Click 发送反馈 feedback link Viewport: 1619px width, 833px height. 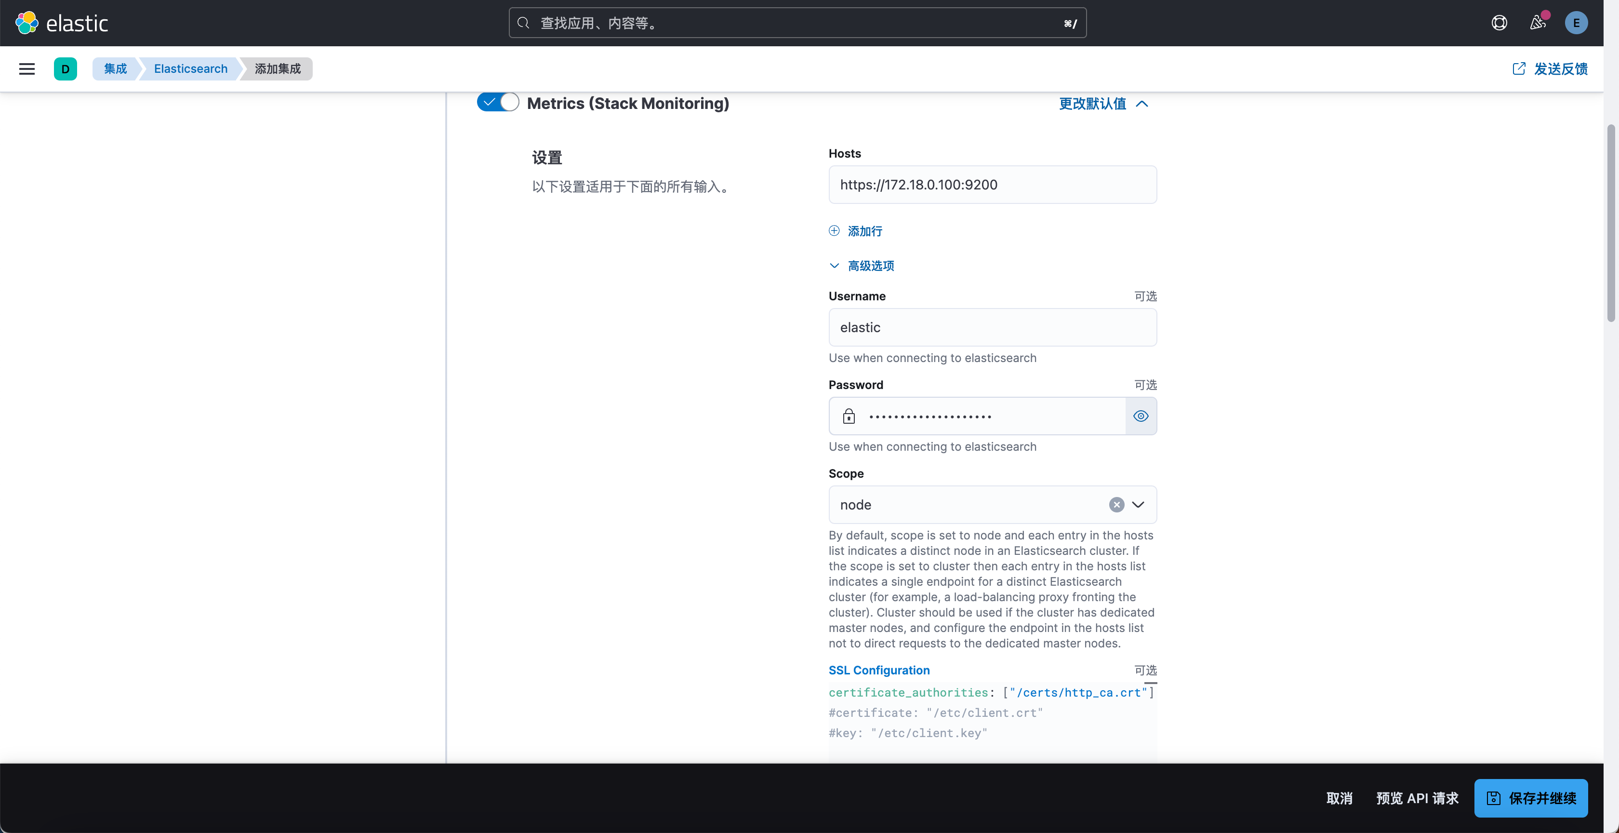pyautogui.click(x=1550, y=69)
